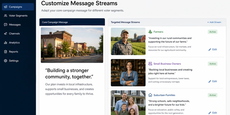Image resolution: width=230 pixels, height=115 pixels.
Task: Edit the Small Business Owners stream
Action: coord(213,81)
